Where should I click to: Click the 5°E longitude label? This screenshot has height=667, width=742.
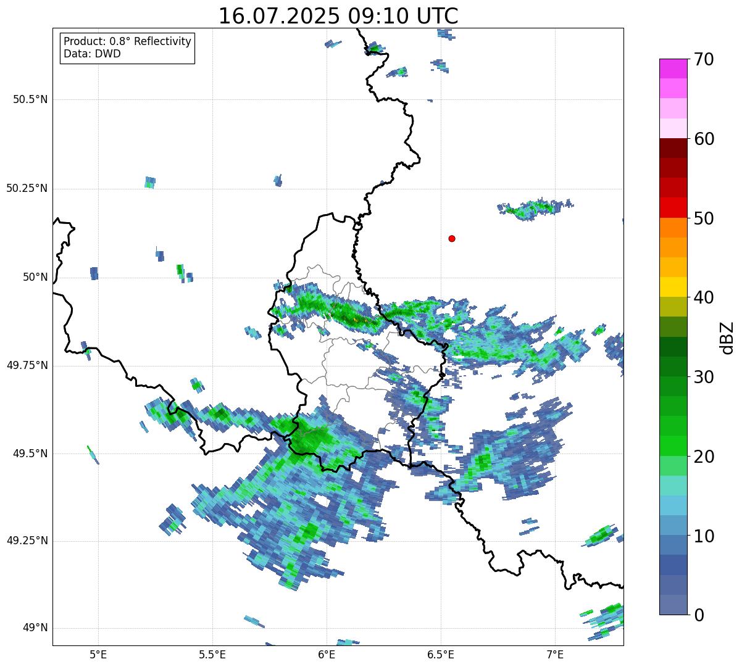point(98,655)
